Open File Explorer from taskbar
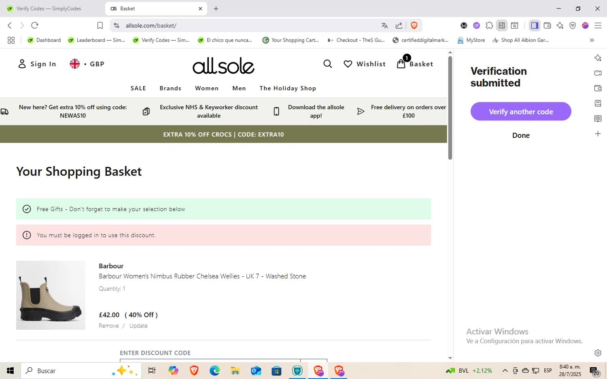This screenshot has width=607, height=379. (235, 371)
